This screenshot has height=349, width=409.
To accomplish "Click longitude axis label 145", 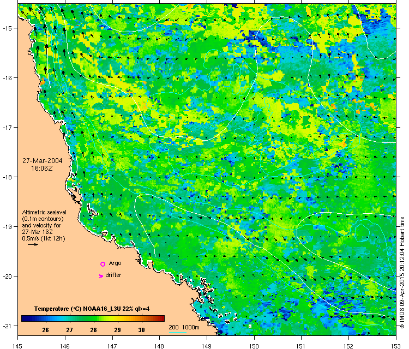I will coord(17,346).
